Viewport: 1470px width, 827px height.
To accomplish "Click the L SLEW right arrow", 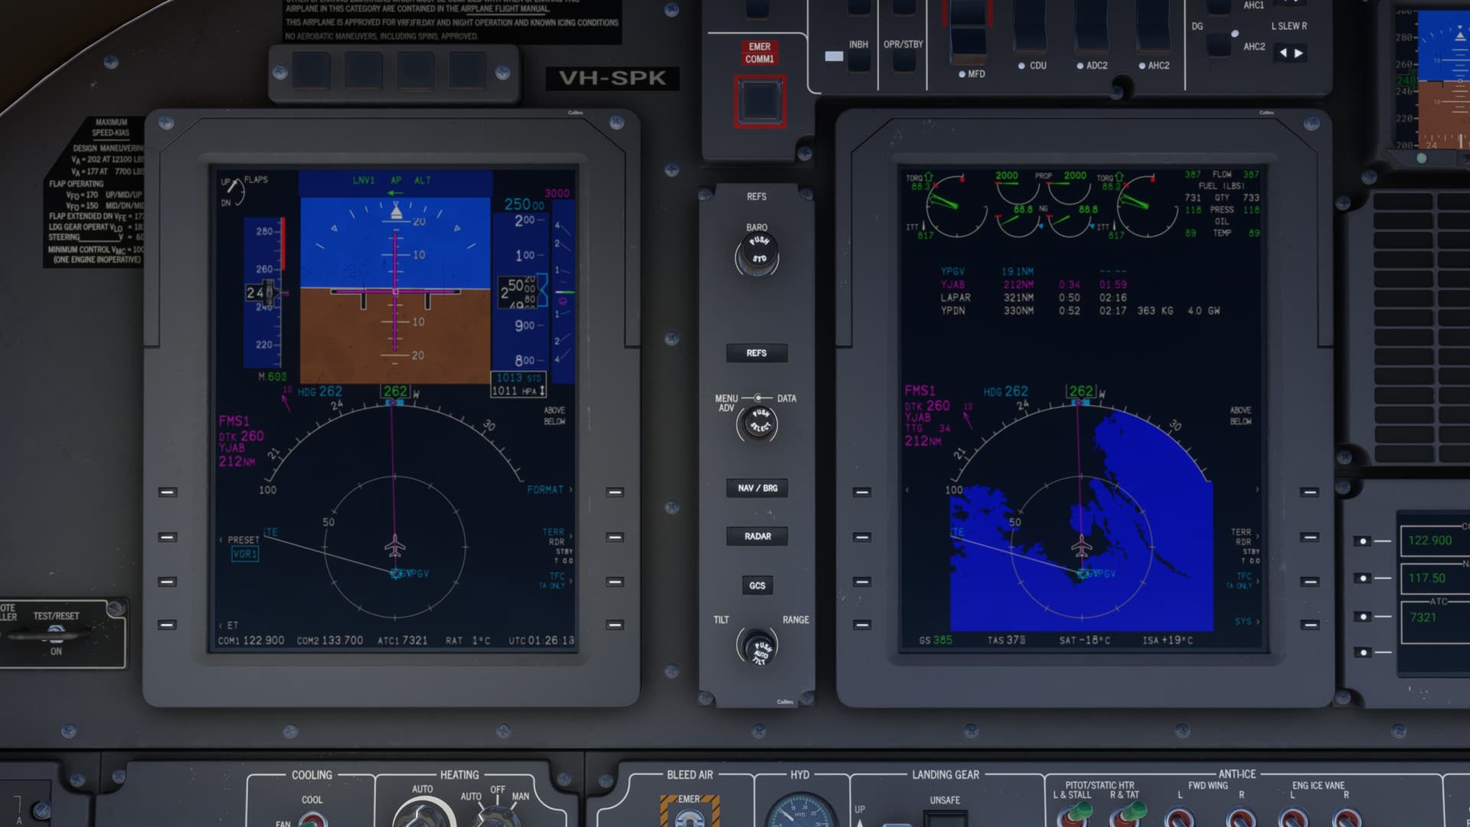I will [x=1298, y=54].
